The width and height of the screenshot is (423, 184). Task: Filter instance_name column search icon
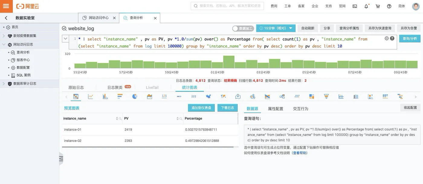coord(120,119)
